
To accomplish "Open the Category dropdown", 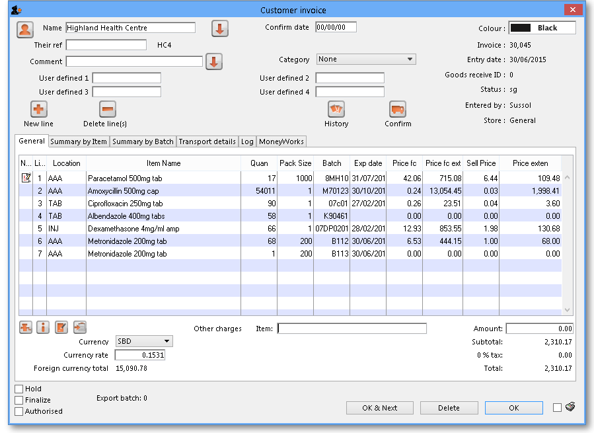I will (x=366, y=59).
